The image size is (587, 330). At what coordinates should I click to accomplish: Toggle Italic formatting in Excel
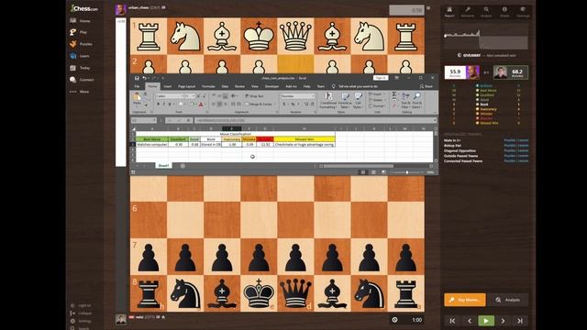163,104
